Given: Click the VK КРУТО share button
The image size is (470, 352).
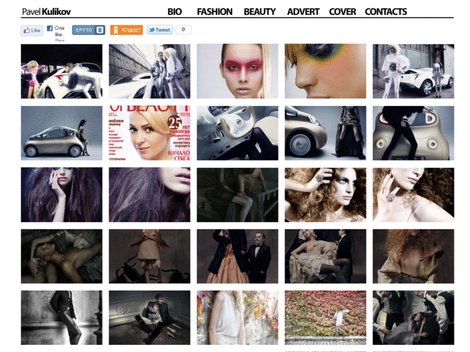Looking at the screenshot, I should coord(89,30).
